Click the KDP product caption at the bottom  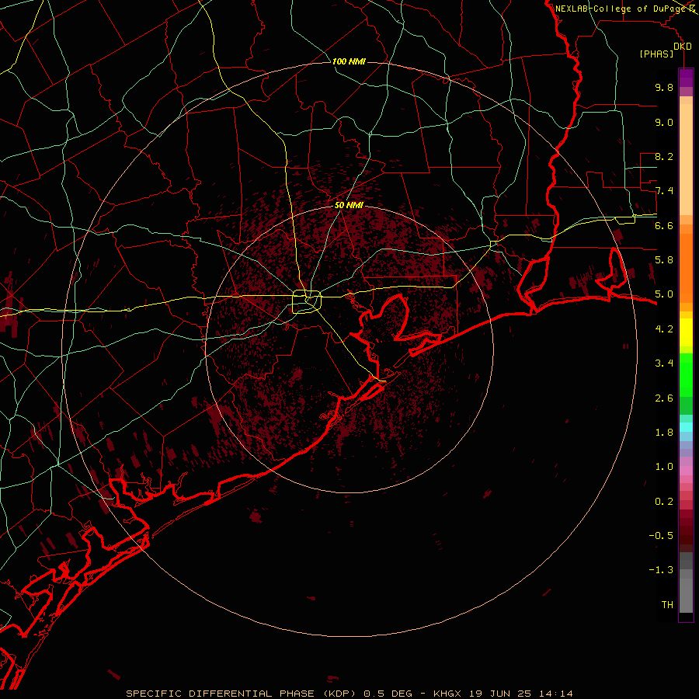[349, 694]
